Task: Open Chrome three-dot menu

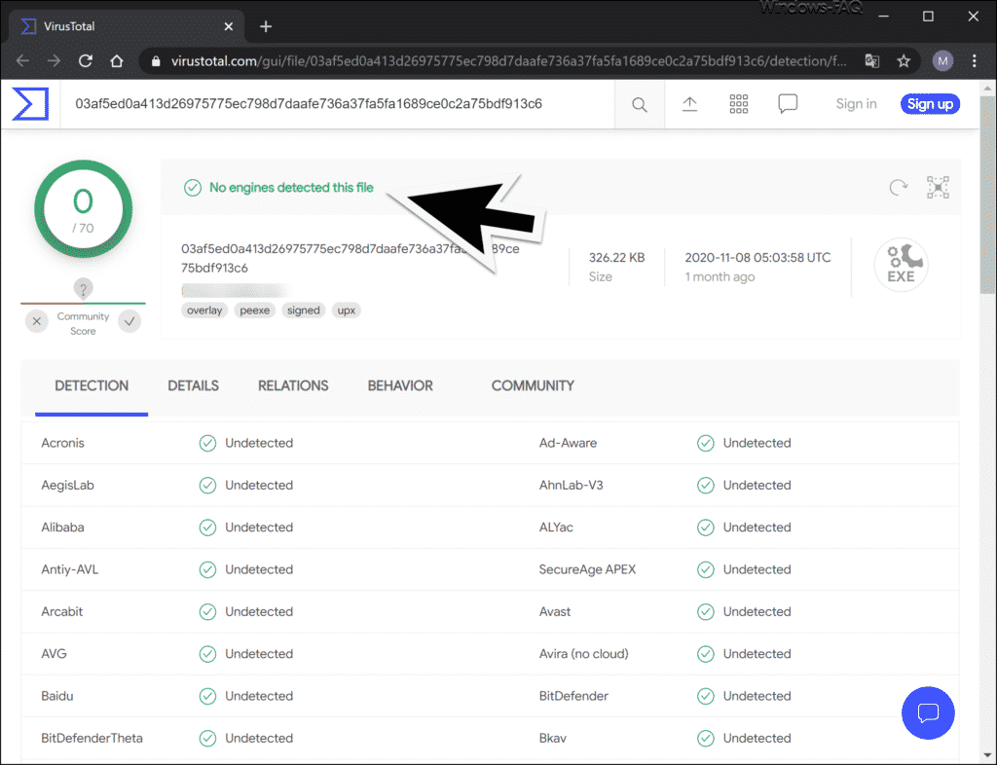Action: pos(974,61)
